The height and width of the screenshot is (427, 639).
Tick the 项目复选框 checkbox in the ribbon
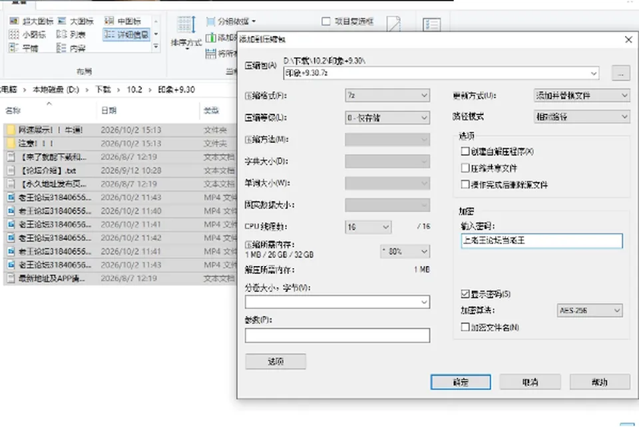click(326, 21)
